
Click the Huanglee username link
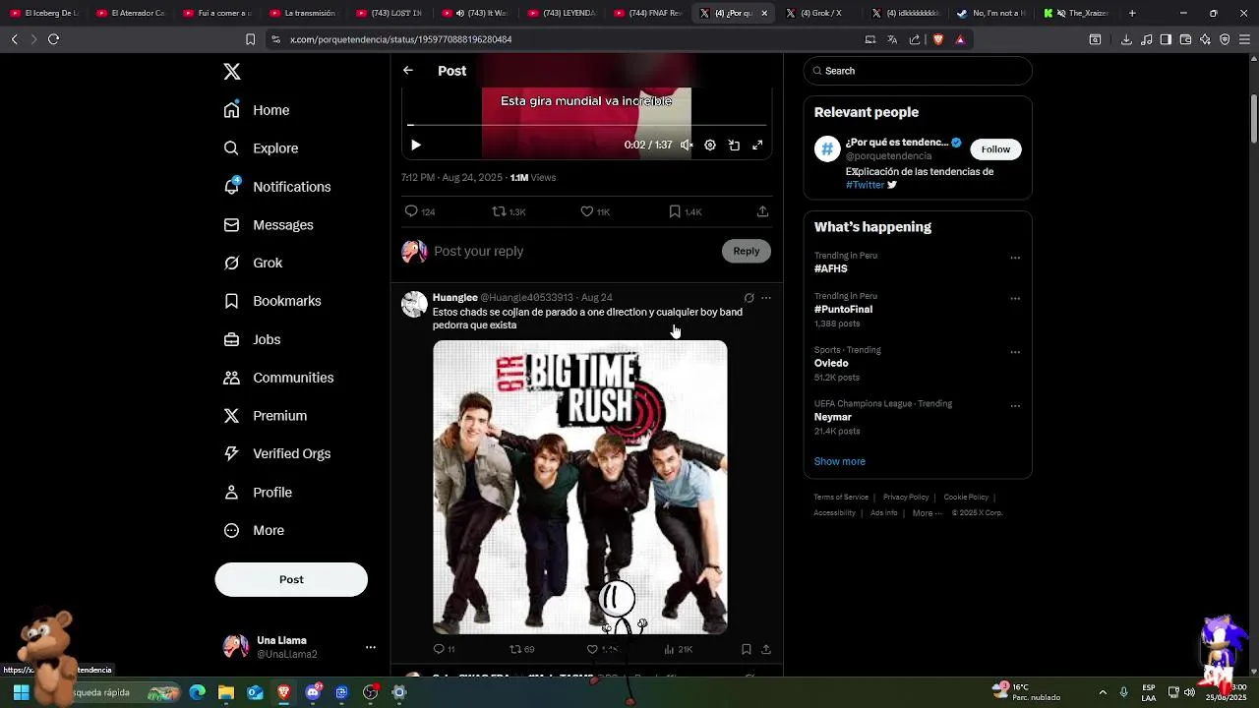[x=454, y=297]
